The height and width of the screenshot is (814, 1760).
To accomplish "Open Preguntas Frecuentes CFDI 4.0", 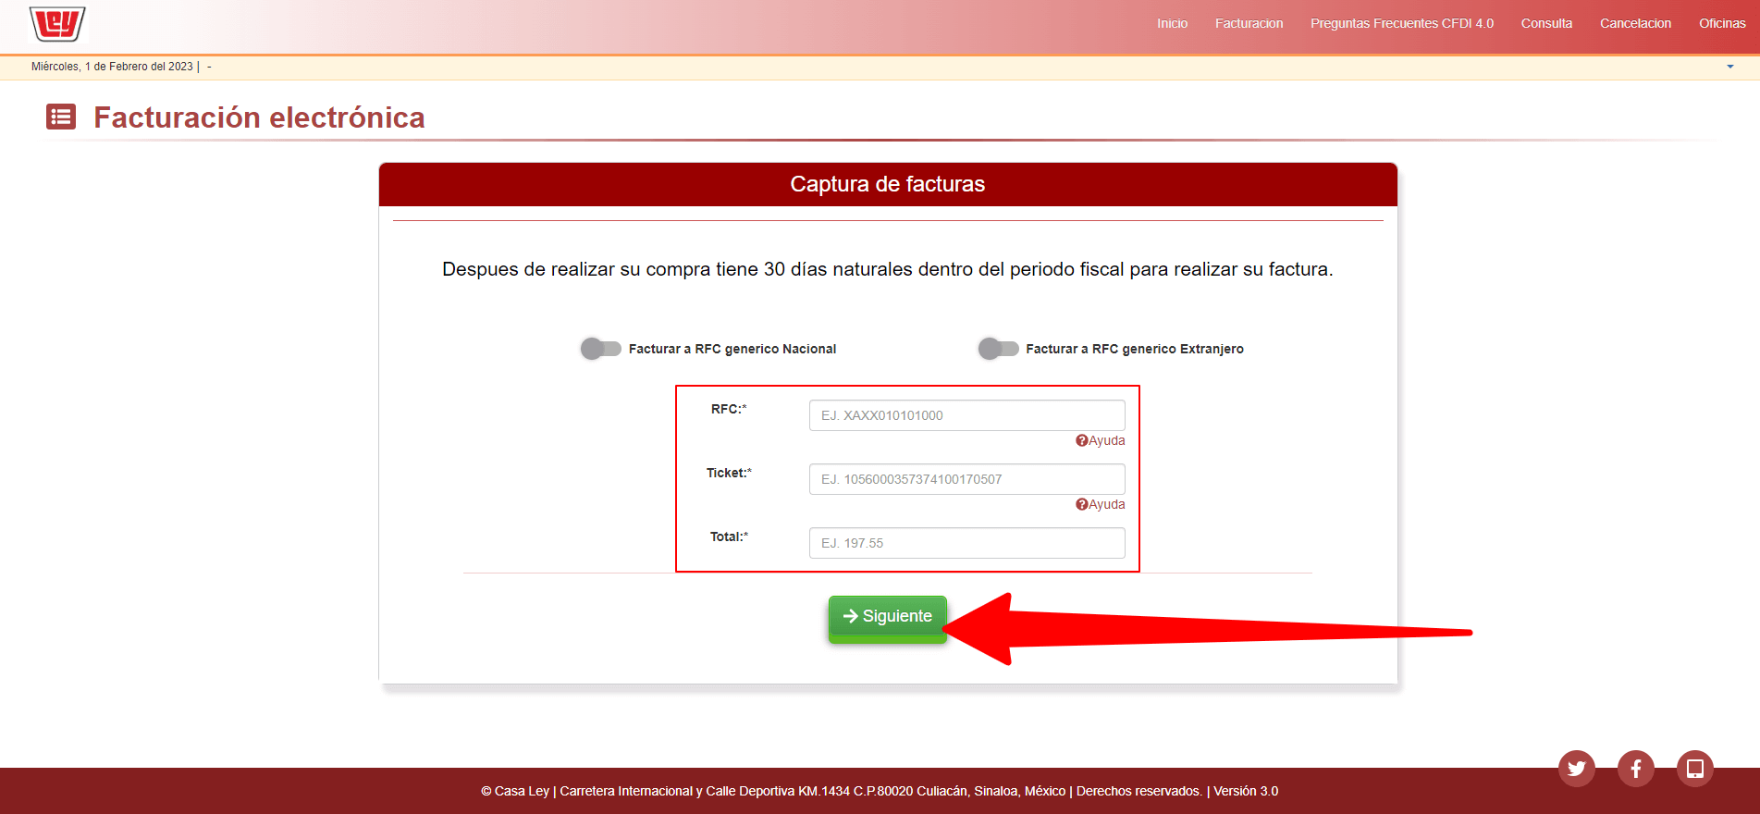I will tap(1401, 24).
